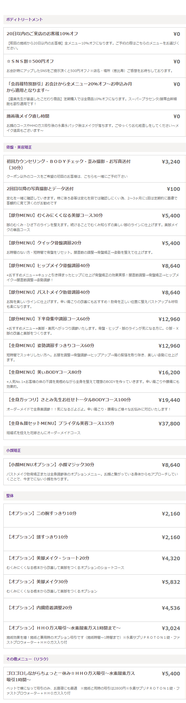
Task: Pick ヒップメイク骨盤調節40分 menu item
Action: tap(48, 266)
